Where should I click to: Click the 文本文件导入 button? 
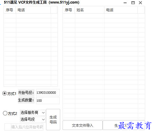83,125
